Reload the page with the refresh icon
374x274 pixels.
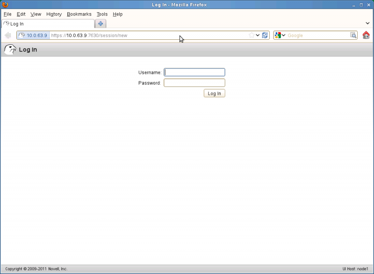pyautogui.click(x=265, y=35)
